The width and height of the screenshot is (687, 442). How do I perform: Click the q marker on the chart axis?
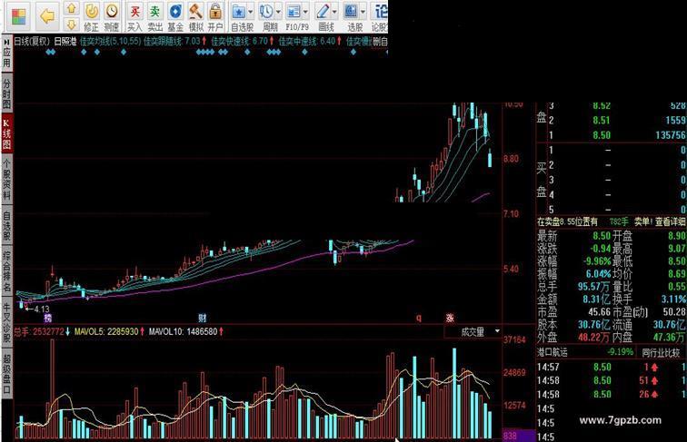click(x=418, y=318)
